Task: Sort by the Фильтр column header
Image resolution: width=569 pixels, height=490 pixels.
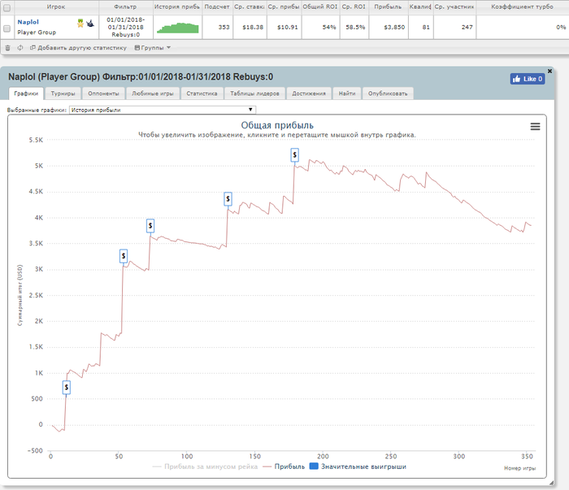Action: [x=125, y=7]
